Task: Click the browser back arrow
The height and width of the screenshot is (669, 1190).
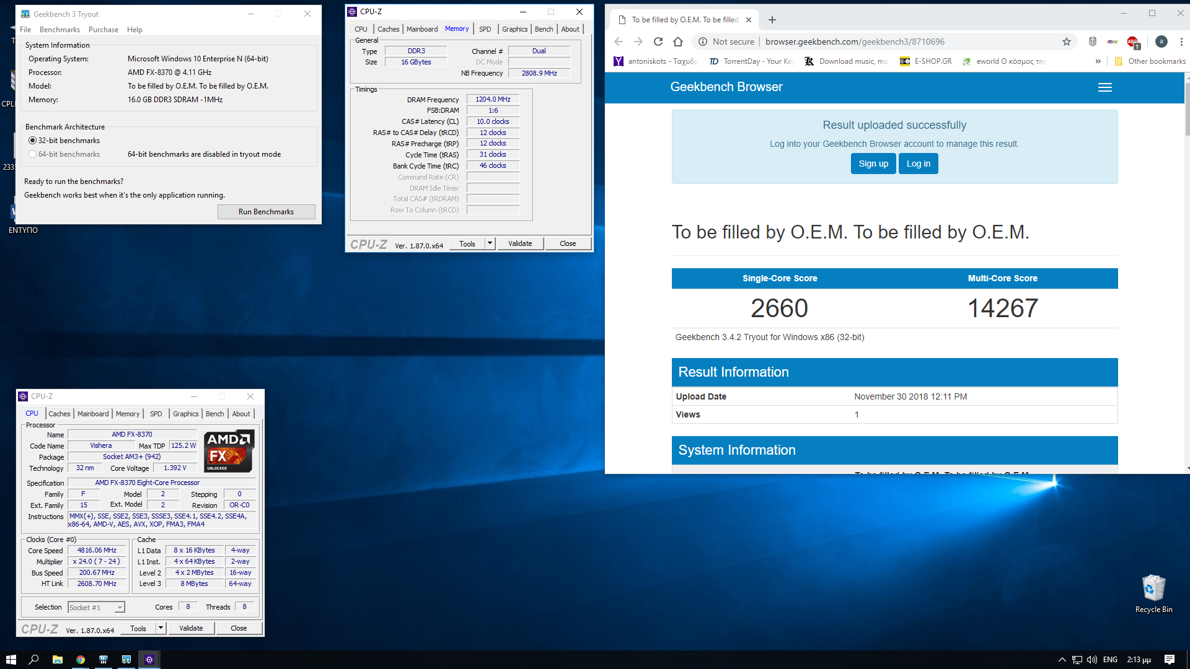Action: pos(618,42)
